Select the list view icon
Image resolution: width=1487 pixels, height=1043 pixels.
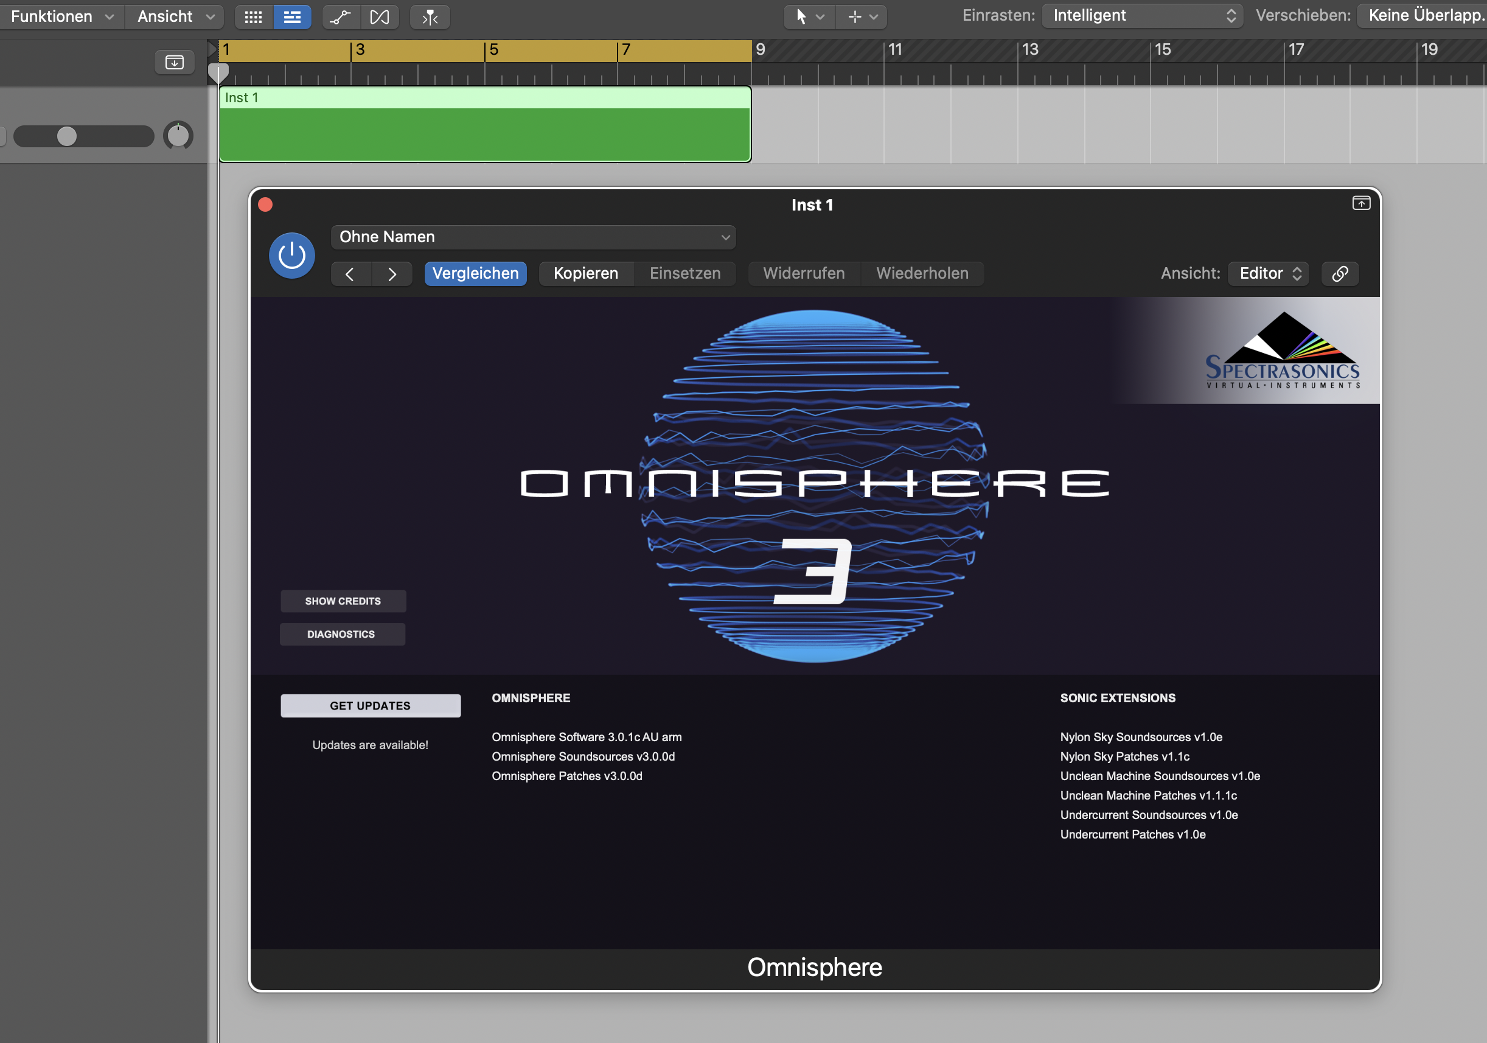click(293, 17)
